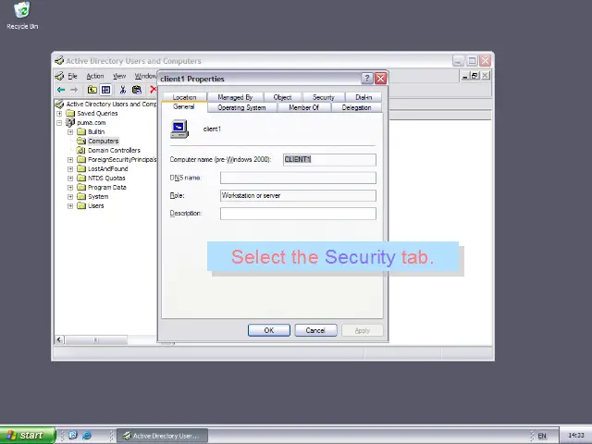Switch to the Dial-in tab
Image resolution: width=592 pixels, height=444 pixels.
click(364, 97)
